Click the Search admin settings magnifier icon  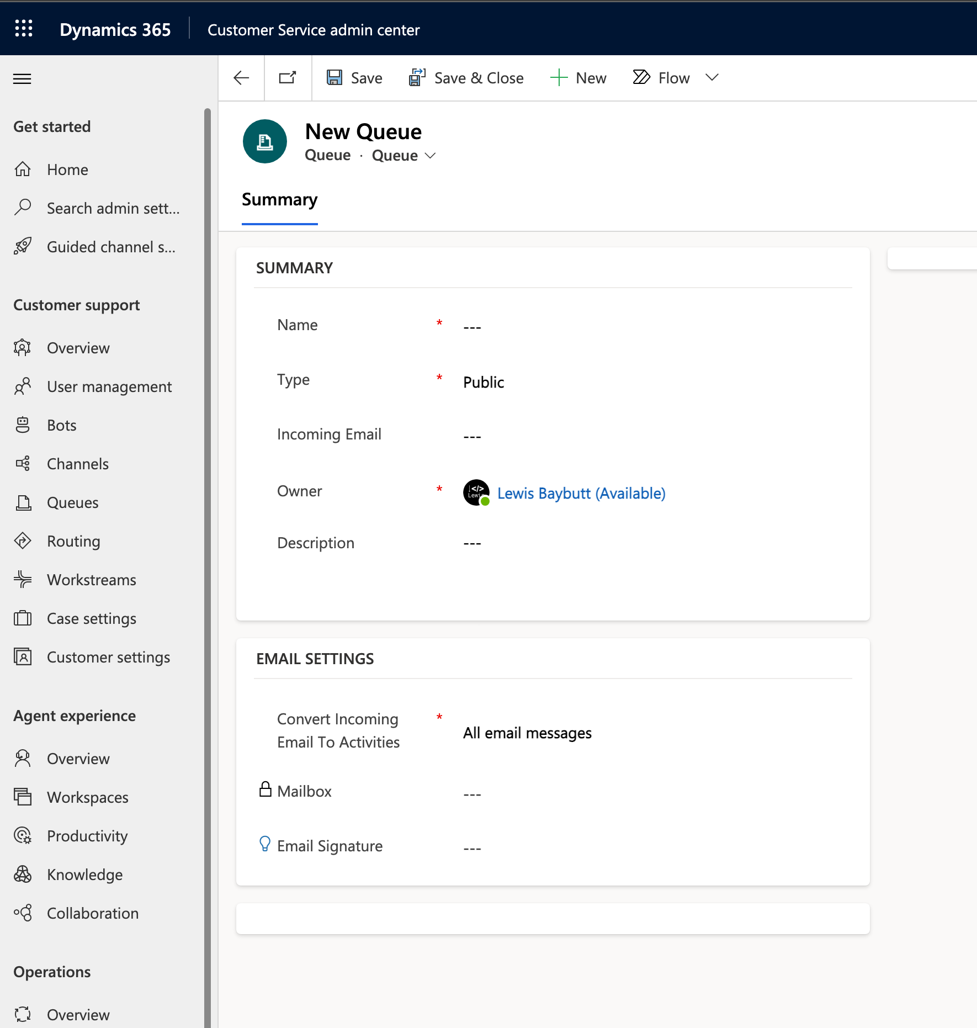pos(23,208)
